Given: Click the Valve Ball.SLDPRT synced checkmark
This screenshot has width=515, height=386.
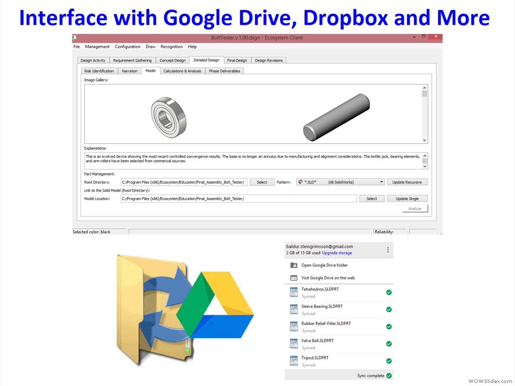Looking at the screenshot, I should coord(389,344).
